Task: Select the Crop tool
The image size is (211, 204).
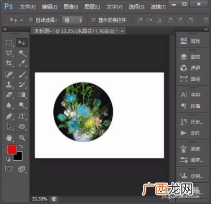Action: 9,63
